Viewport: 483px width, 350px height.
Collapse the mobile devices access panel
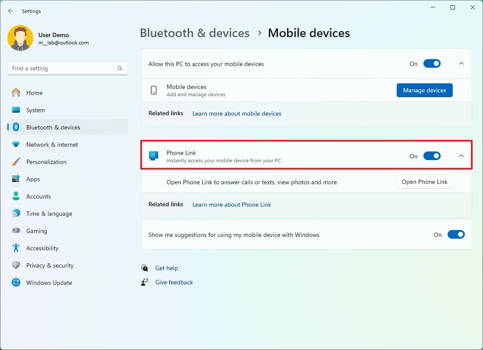coord(461,63)
